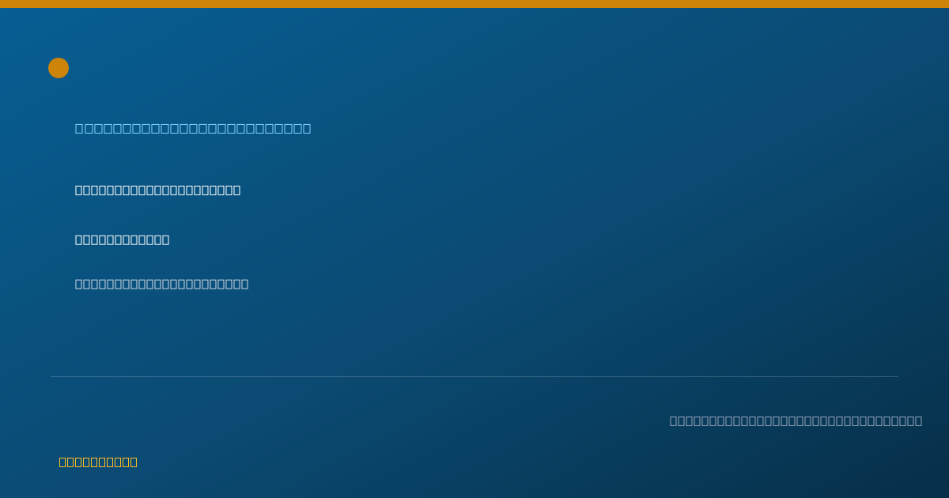
Task: Click the orange bar across the top
Action: [475, 4]
